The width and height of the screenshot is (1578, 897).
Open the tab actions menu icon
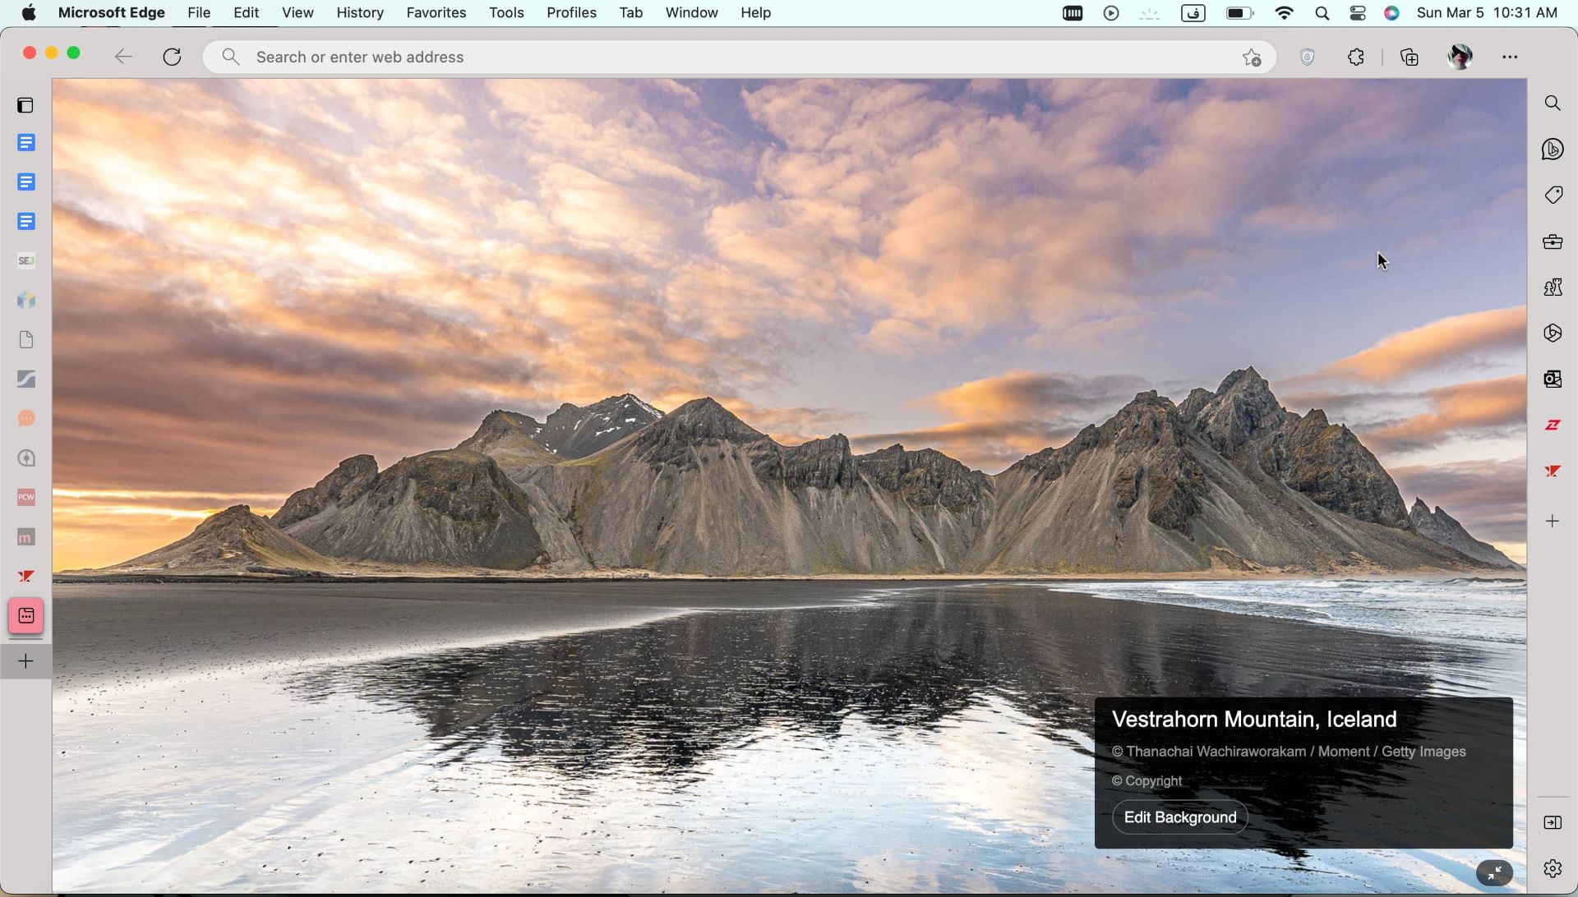[x=25, y=105]
